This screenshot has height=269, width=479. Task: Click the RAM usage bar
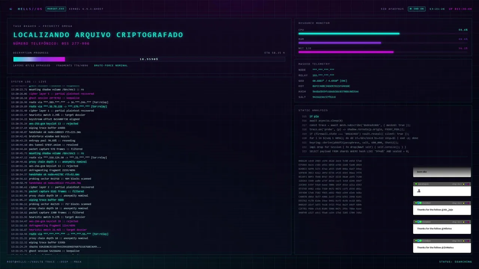[x=383, y=43]
